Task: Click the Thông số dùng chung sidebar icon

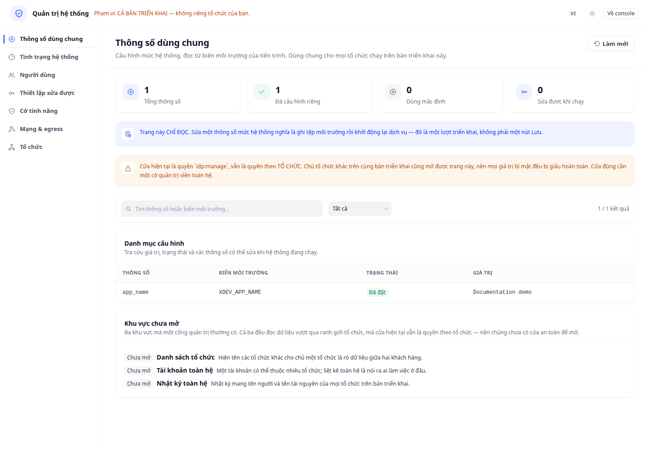Action: click(12, 39)
